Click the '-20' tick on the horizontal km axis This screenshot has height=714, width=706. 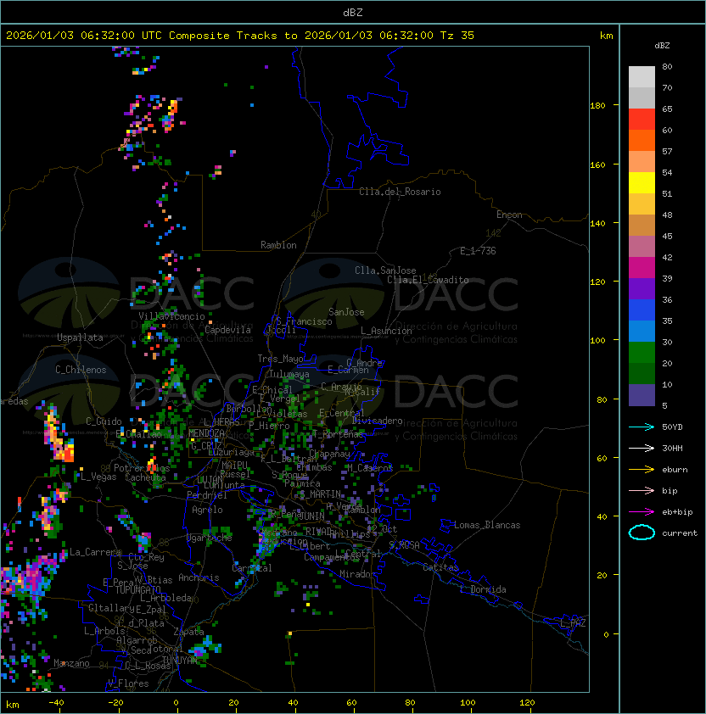115,702
